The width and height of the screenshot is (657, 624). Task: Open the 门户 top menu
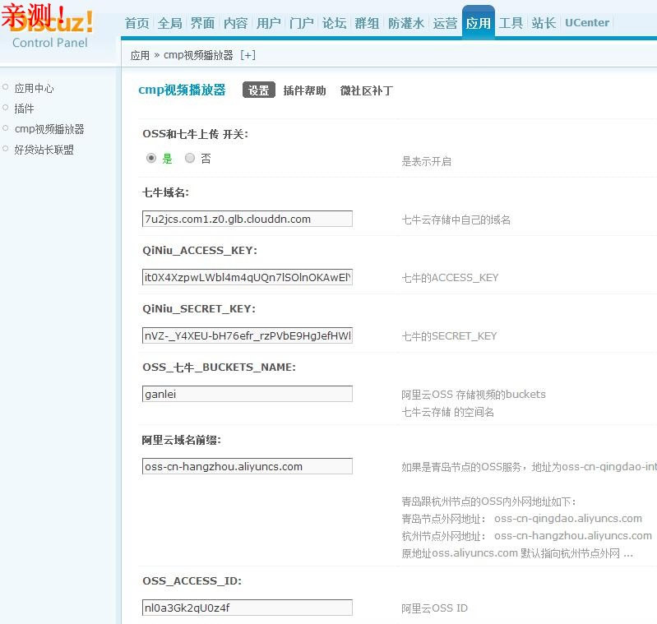301,23
